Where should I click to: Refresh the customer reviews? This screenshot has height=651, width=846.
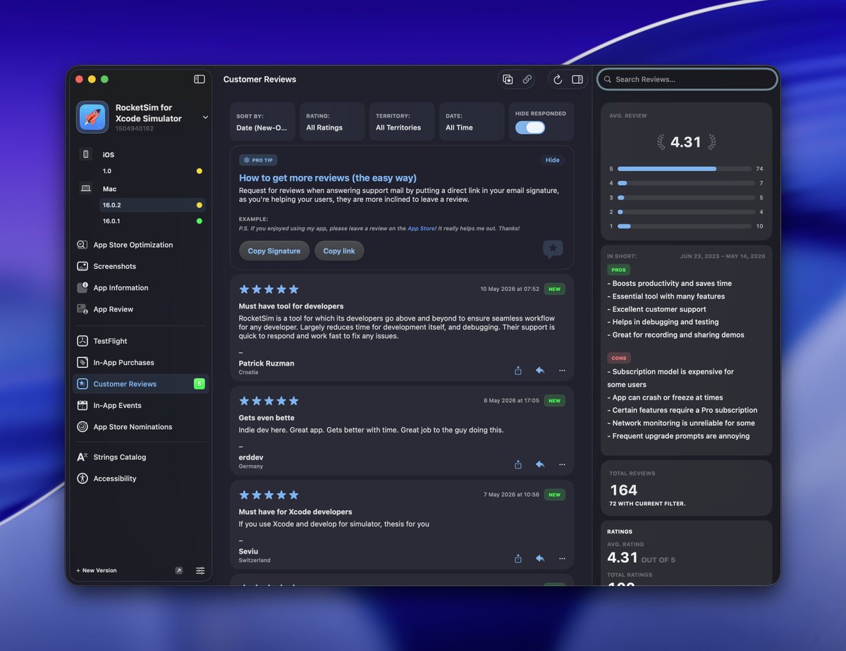coord(558,80)
